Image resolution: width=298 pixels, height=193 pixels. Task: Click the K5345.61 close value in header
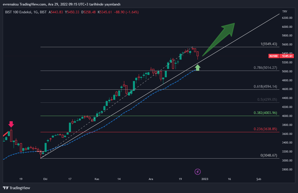click(x=105, y=12)
